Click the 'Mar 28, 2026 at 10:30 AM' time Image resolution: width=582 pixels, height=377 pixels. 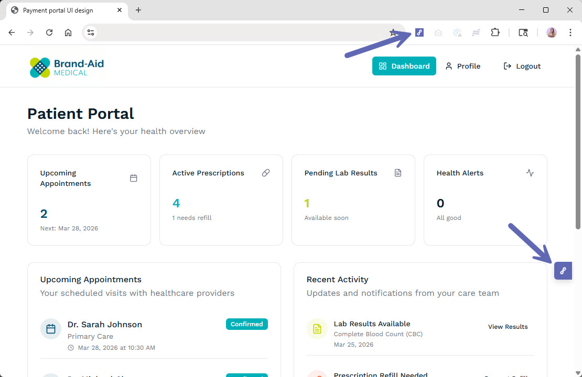(x=116, y=348)
